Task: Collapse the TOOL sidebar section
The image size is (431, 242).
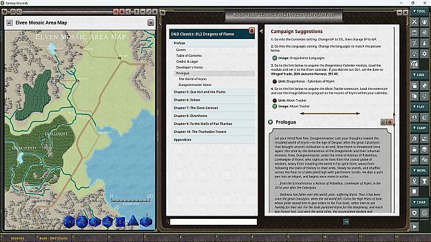Action: [x=419, y=11]
